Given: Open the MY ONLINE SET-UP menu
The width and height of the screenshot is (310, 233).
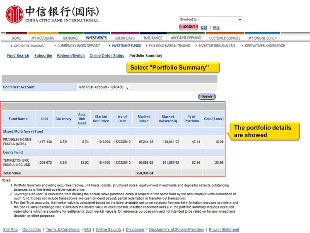Looking at the screenshot, I should [262, 38].
